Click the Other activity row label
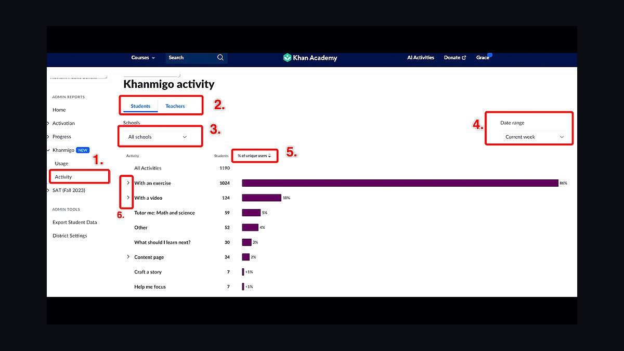The height and width of the screenshot is (351, 624). [141, 228]
